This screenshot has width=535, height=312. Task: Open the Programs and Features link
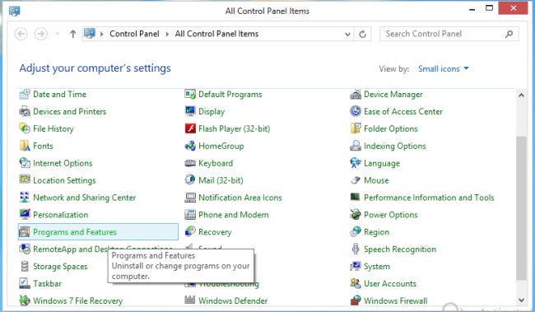point(74,232)
